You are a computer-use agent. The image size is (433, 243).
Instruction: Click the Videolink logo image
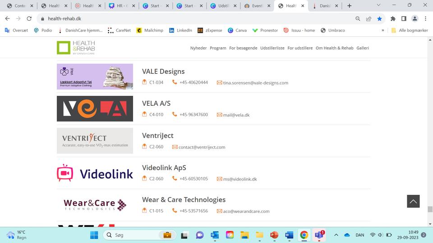point(95,173)
